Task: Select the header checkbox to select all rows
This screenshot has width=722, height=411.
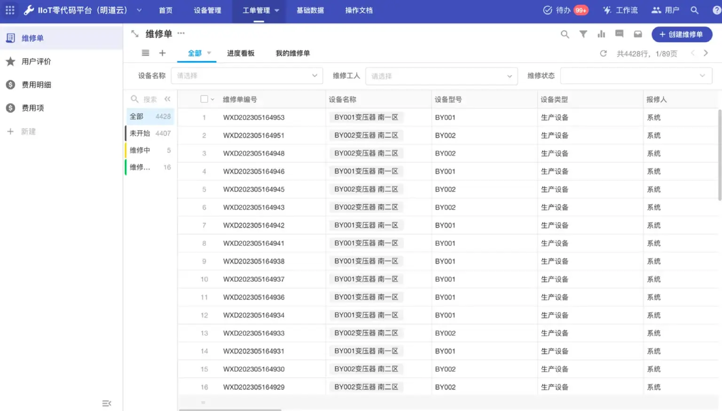Action: tap(204, 99)
